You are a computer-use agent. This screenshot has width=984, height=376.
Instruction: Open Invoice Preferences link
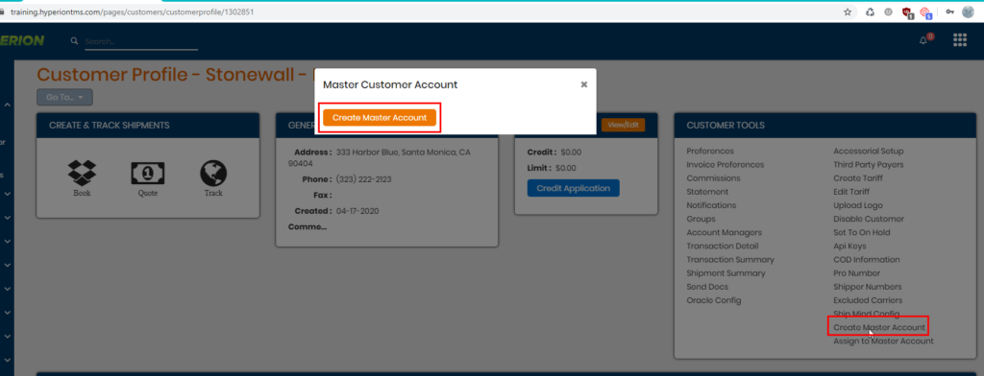726,165
